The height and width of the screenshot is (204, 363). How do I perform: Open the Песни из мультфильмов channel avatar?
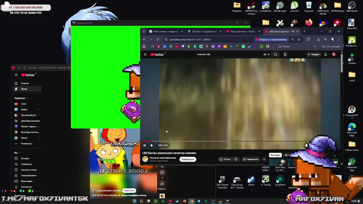[145, 159]
